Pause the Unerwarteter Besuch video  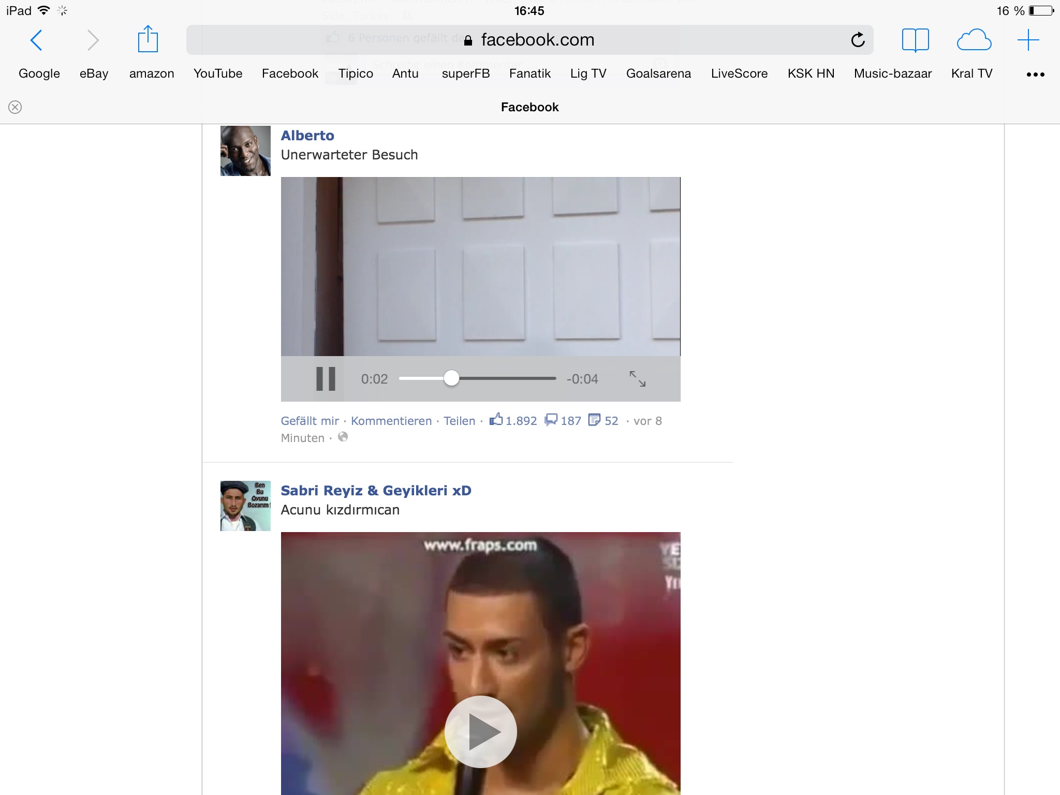pos(326,379)
